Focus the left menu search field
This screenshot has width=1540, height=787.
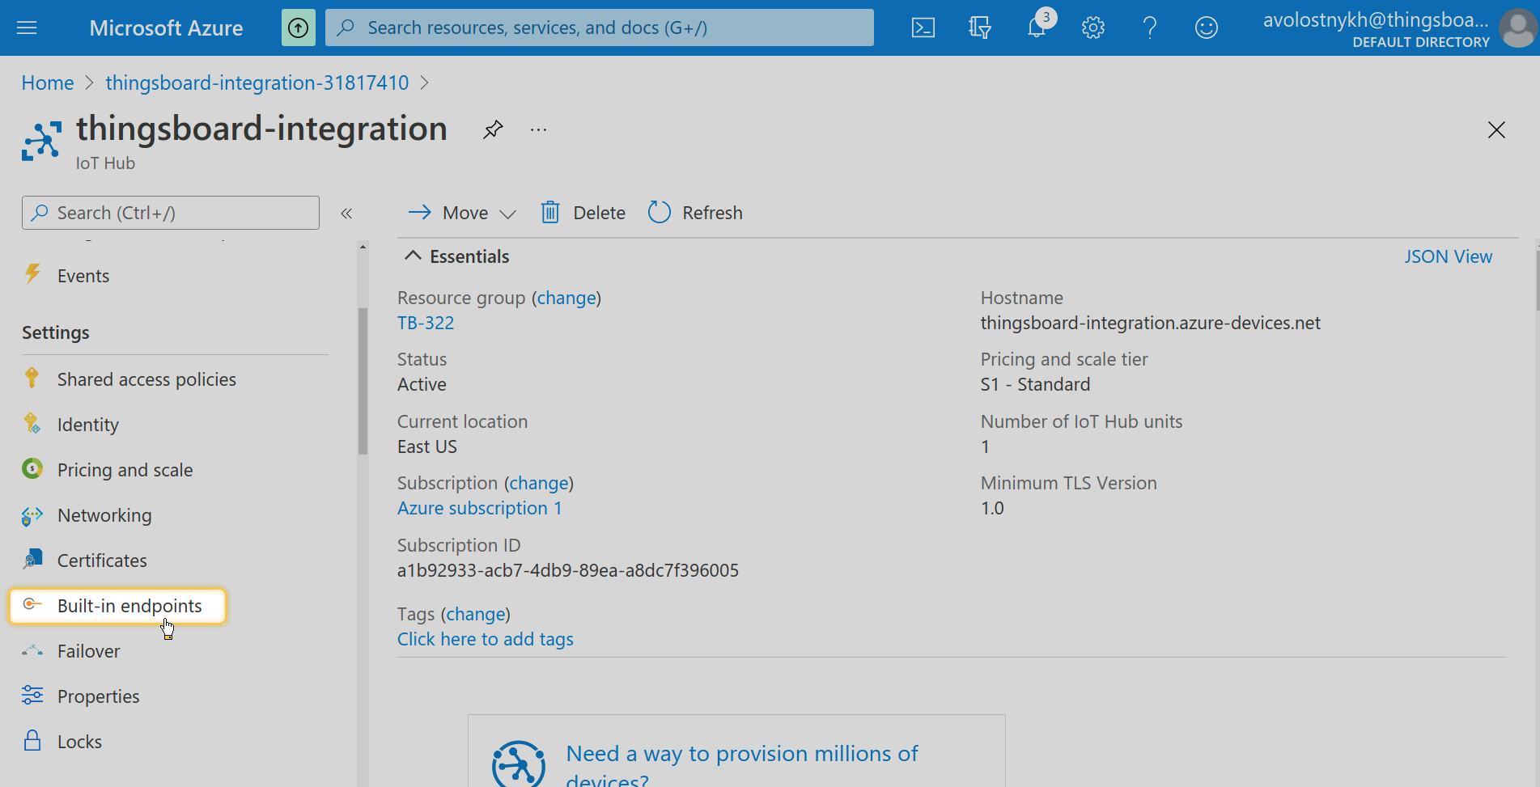(x=171, y=213)
